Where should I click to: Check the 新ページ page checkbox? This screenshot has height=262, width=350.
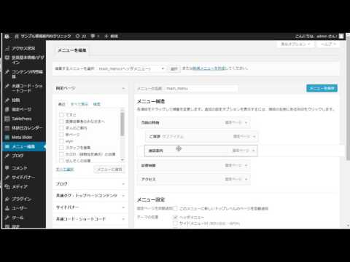tap(61, 135)
